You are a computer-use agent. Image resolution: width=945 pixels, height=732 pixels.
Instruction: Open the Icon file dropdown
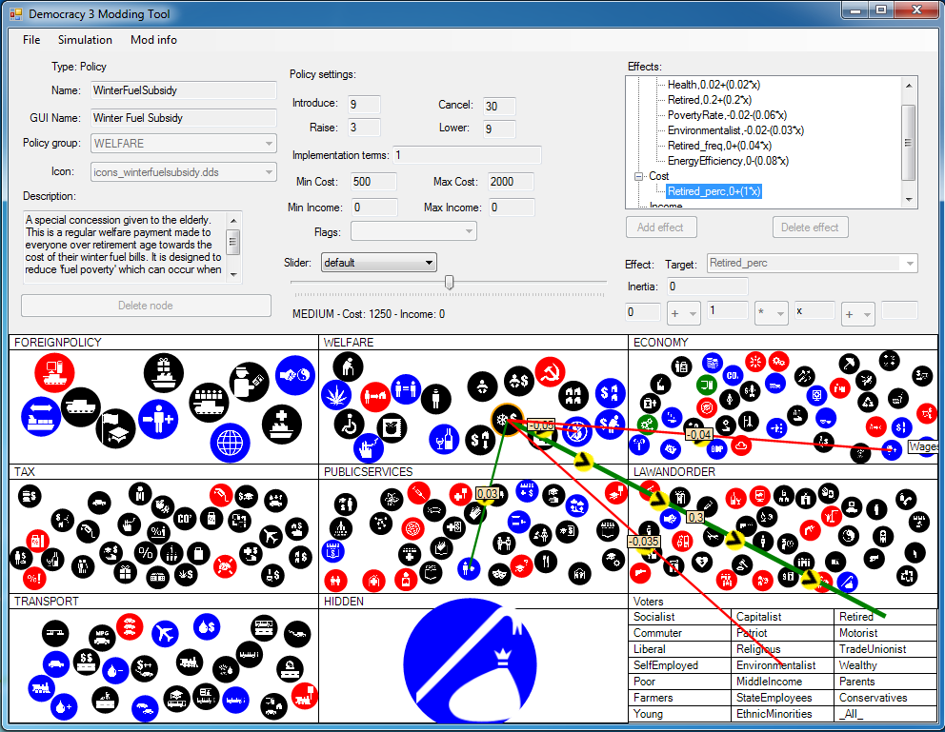coord(184,172)
